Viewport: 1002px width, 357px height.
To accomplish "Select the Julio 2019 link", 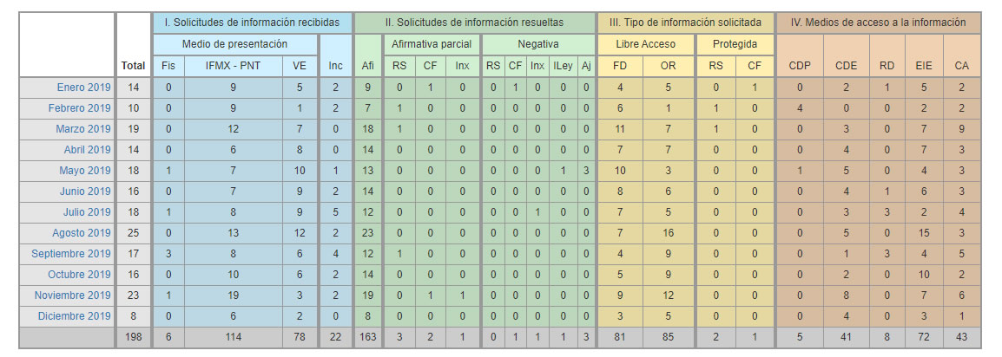I will click(87, 212).
